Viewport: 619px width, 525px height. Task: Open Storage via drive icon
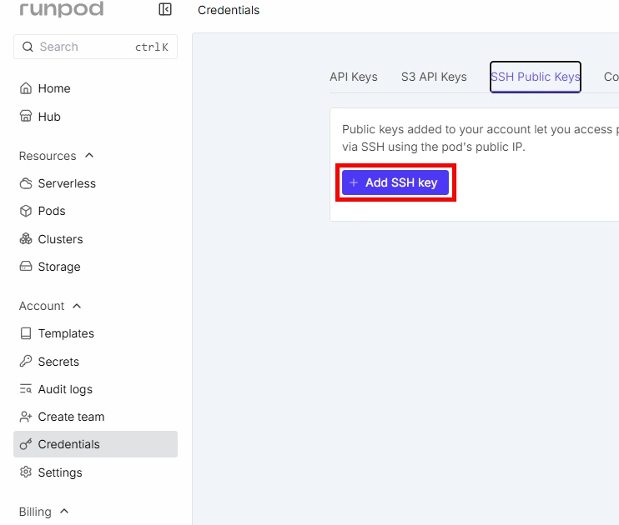26,266
